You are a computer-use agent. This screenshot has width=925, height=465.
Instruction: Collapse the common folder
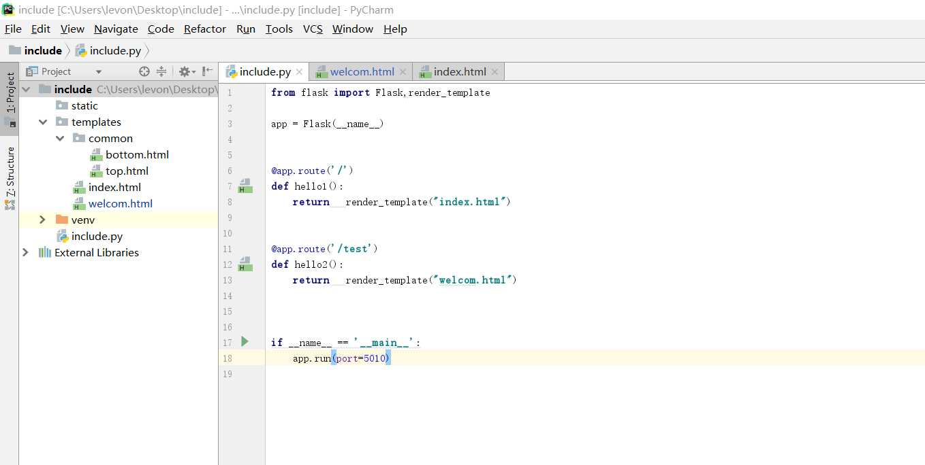pyautogui.click(x=60, y=138)
